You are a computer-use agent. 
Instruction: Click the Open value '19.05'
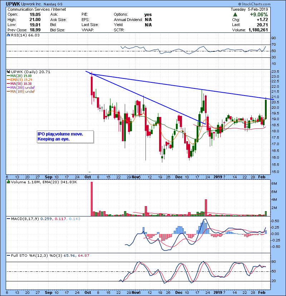point(35,15)
